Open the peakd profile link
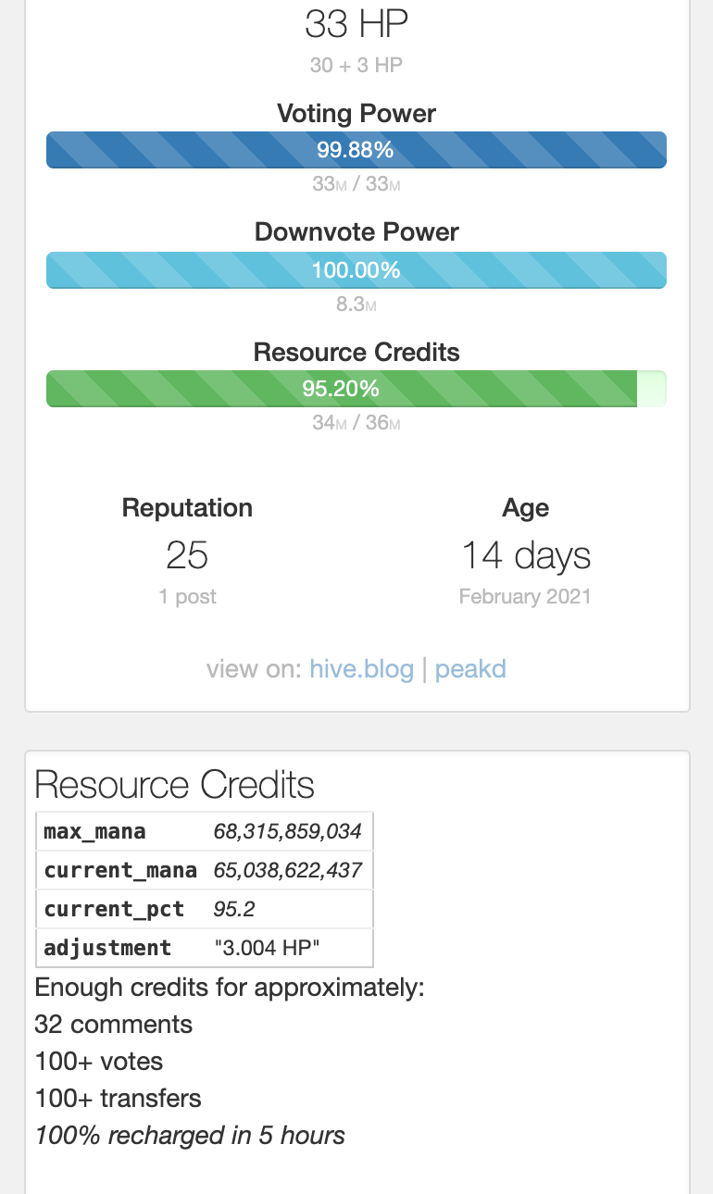The image size is (713, 1194). pos(470,668)
